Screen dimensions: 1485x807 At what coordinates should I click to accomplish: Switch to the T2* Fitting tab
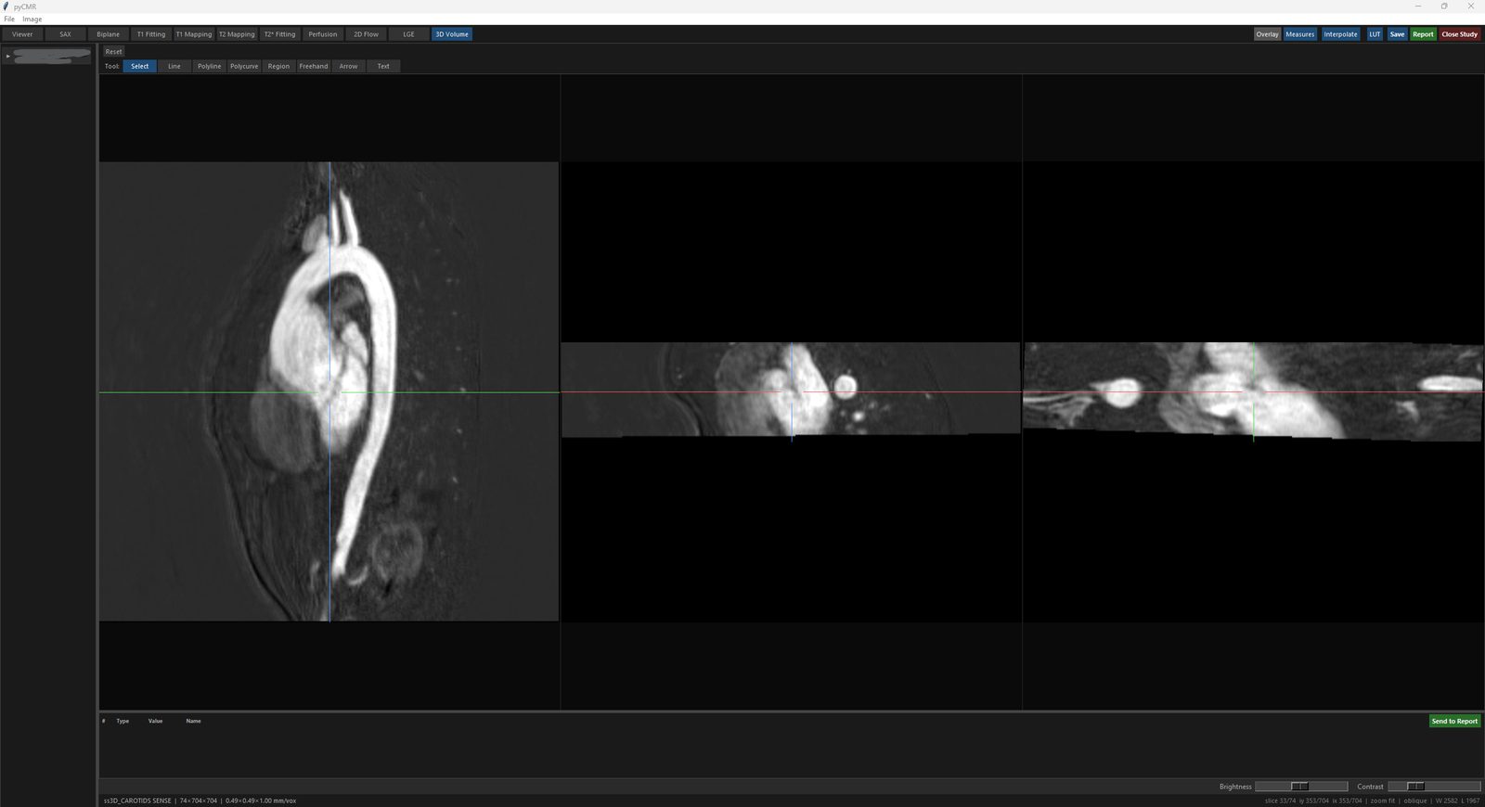[279, 34]
